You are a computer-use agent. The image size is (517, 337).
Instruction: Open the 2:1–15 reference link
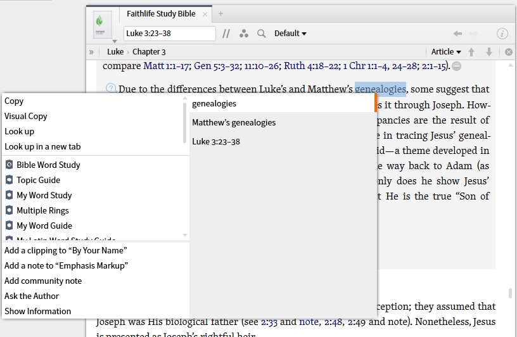point(434,66)
